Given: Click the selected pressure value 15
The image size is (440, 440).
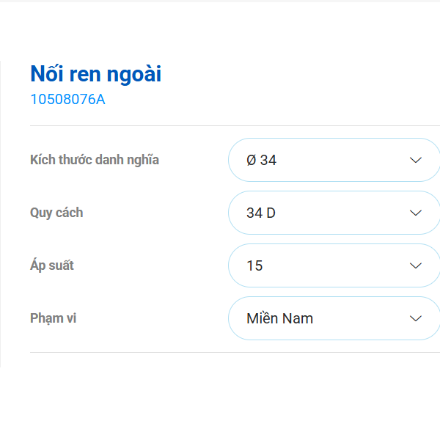Looking at the screenshot, I should [254, 265].
